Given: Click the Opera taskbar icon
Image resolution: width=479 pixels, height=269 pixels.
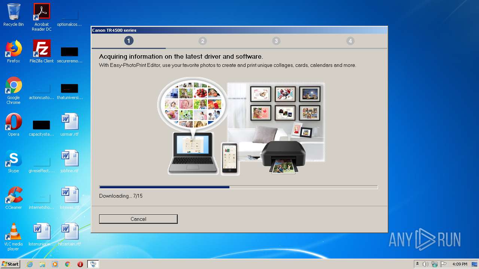Looking at the screenshot, I should click(x=80, y=264).
